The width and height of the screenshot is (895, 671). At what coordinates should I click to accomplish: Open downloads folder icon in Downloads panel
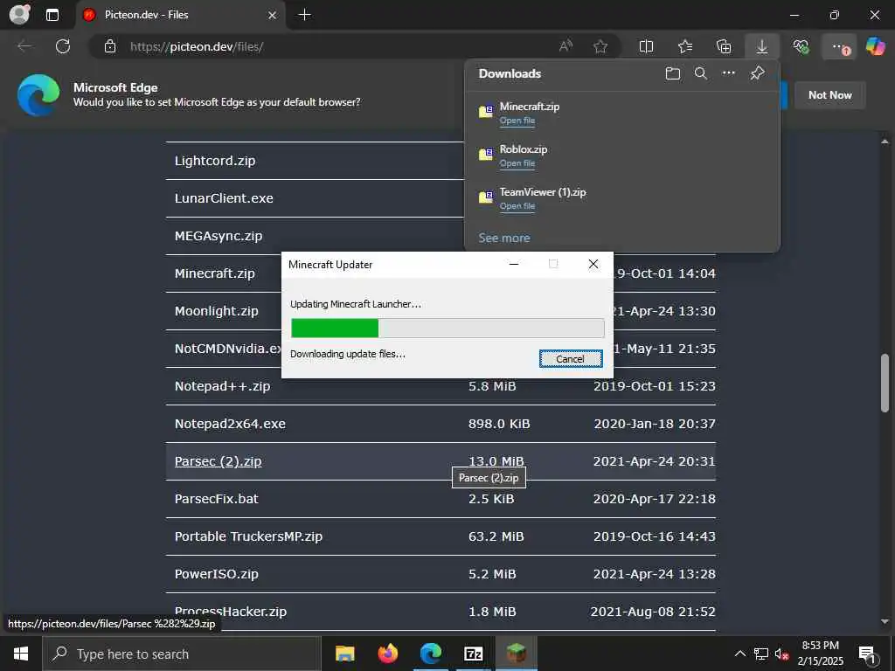pos(673,73)
